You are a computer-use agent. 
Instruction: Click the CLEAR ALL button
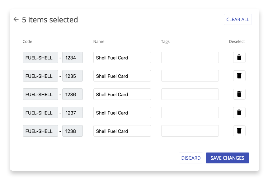(x=238, y=20)
